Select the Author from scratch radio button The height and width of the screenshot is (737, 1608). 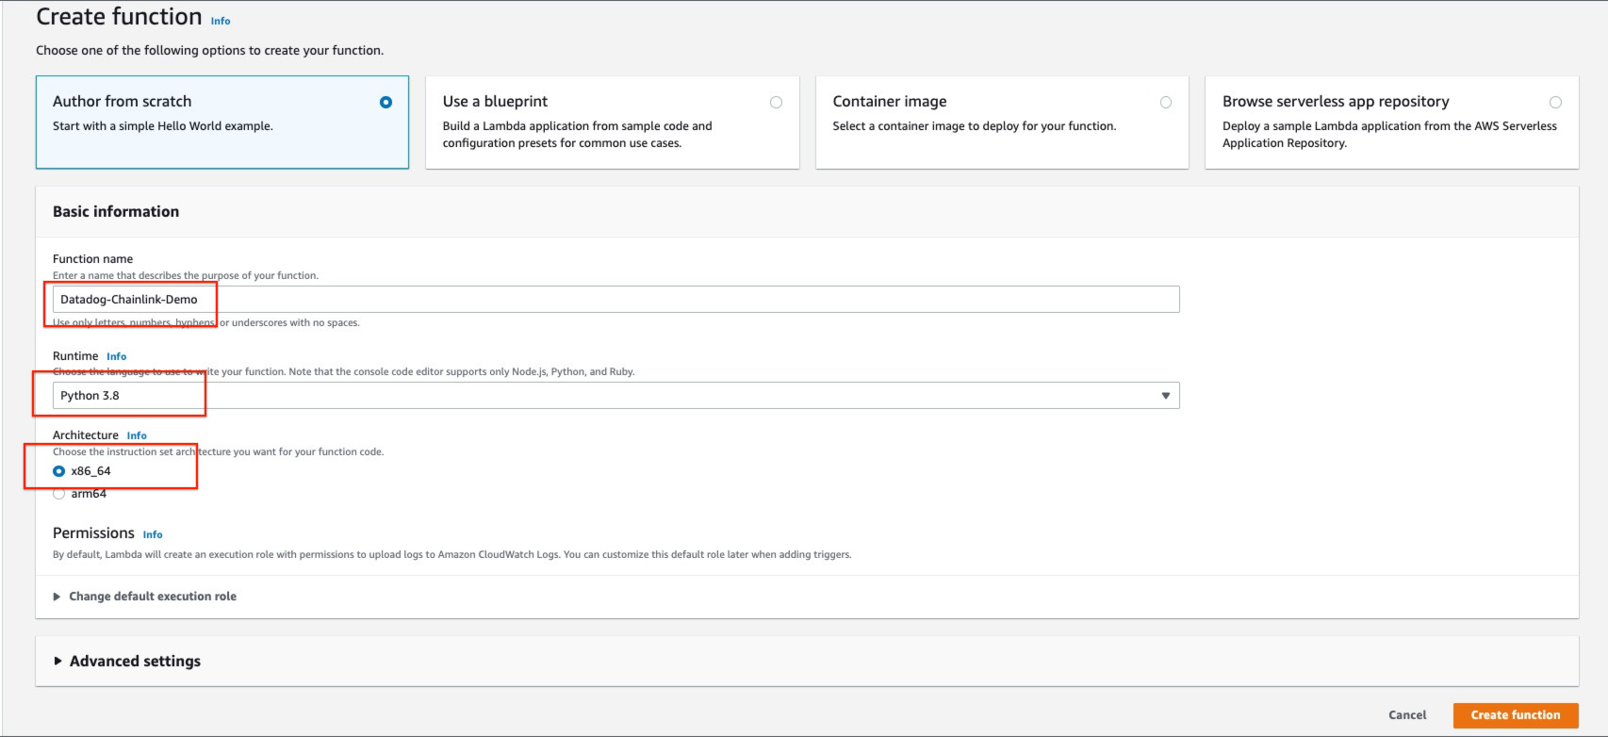pos(386,102)
